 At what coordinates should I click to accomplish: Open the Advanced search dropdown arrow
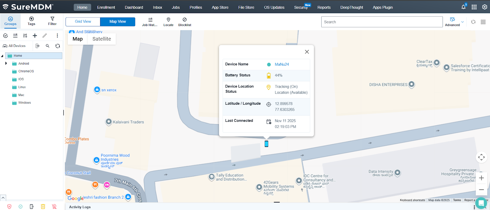click(x=462, y=22)
